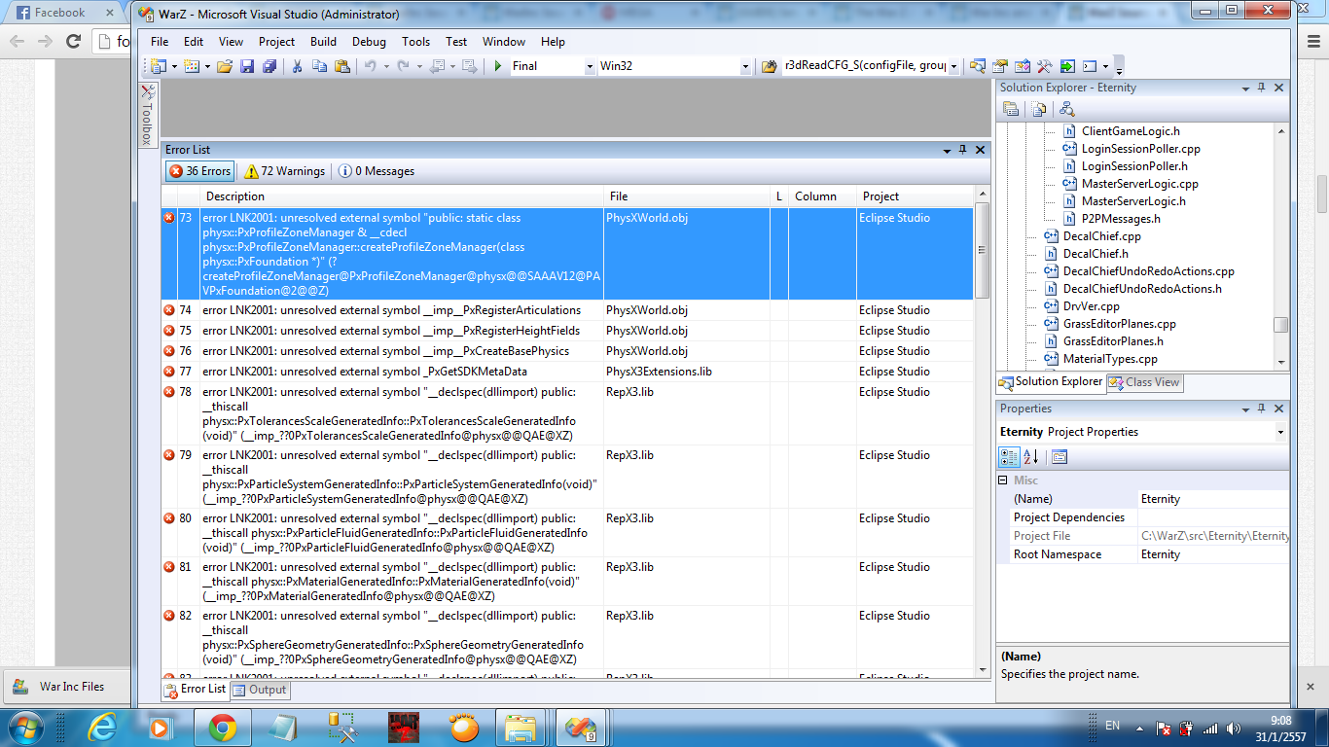Viewport: 1329px width, 747px height.
Task: Open the Properties Window toolbar icon
Action: point(1000,66)
